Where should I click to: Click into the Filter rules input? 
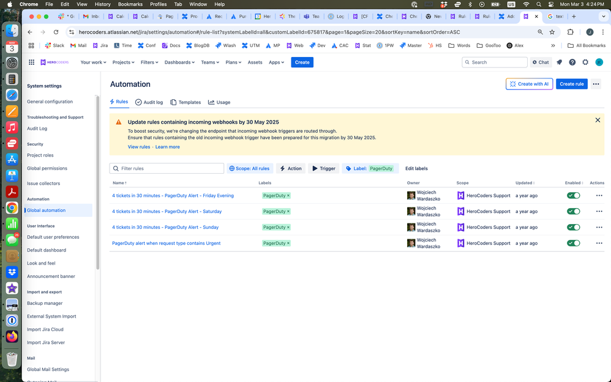[x=167, y=168]
